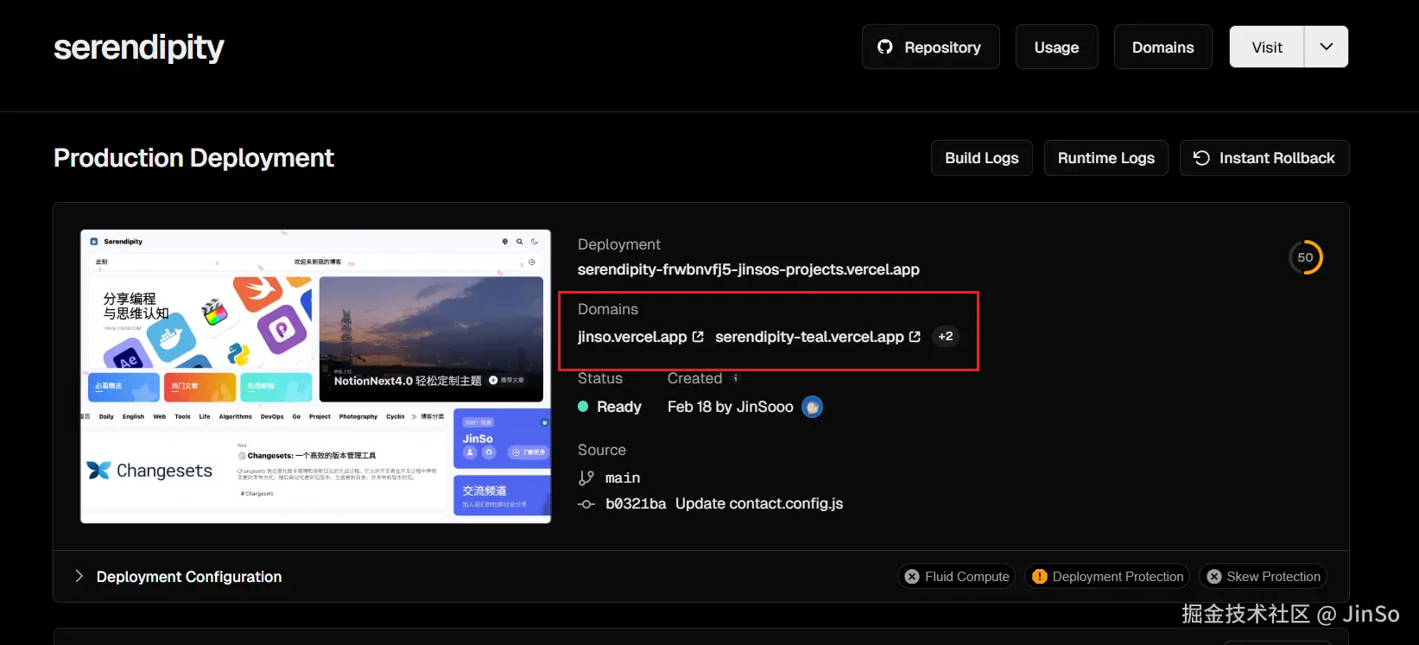
Task: Click the git branch icon beside main
Action: [586, 477]
